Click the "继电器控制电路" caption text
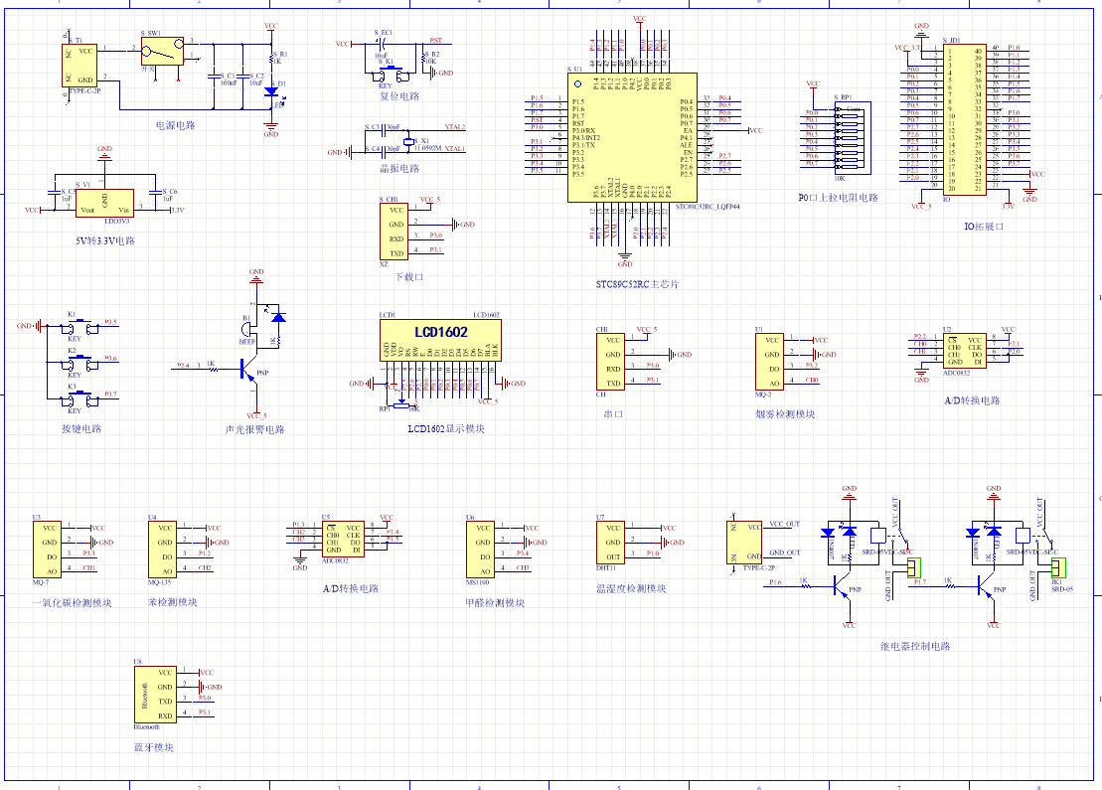This screenshot has width=1102, height=790. tap(914, 646)
